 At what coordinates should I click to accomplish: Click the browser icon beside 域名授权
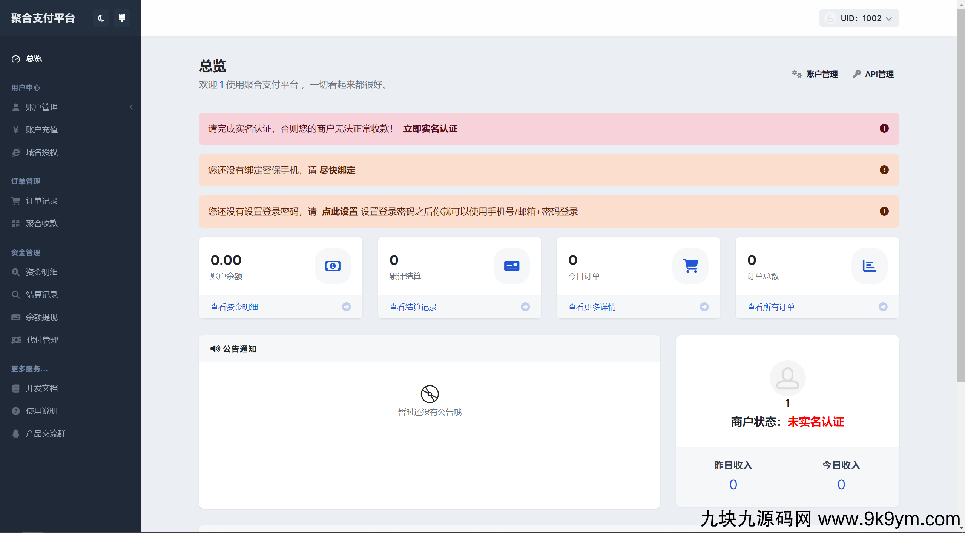click(16, 152)
